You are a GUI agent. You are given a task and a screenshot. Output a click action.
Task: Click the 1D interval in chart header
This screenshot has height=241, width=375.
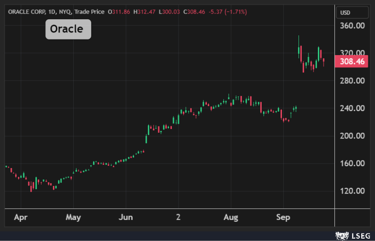[53, 11]
